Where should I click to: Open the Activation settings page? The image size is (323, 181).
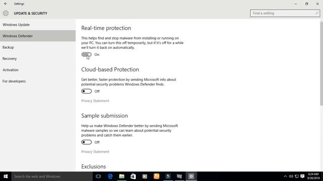point(38,70)
